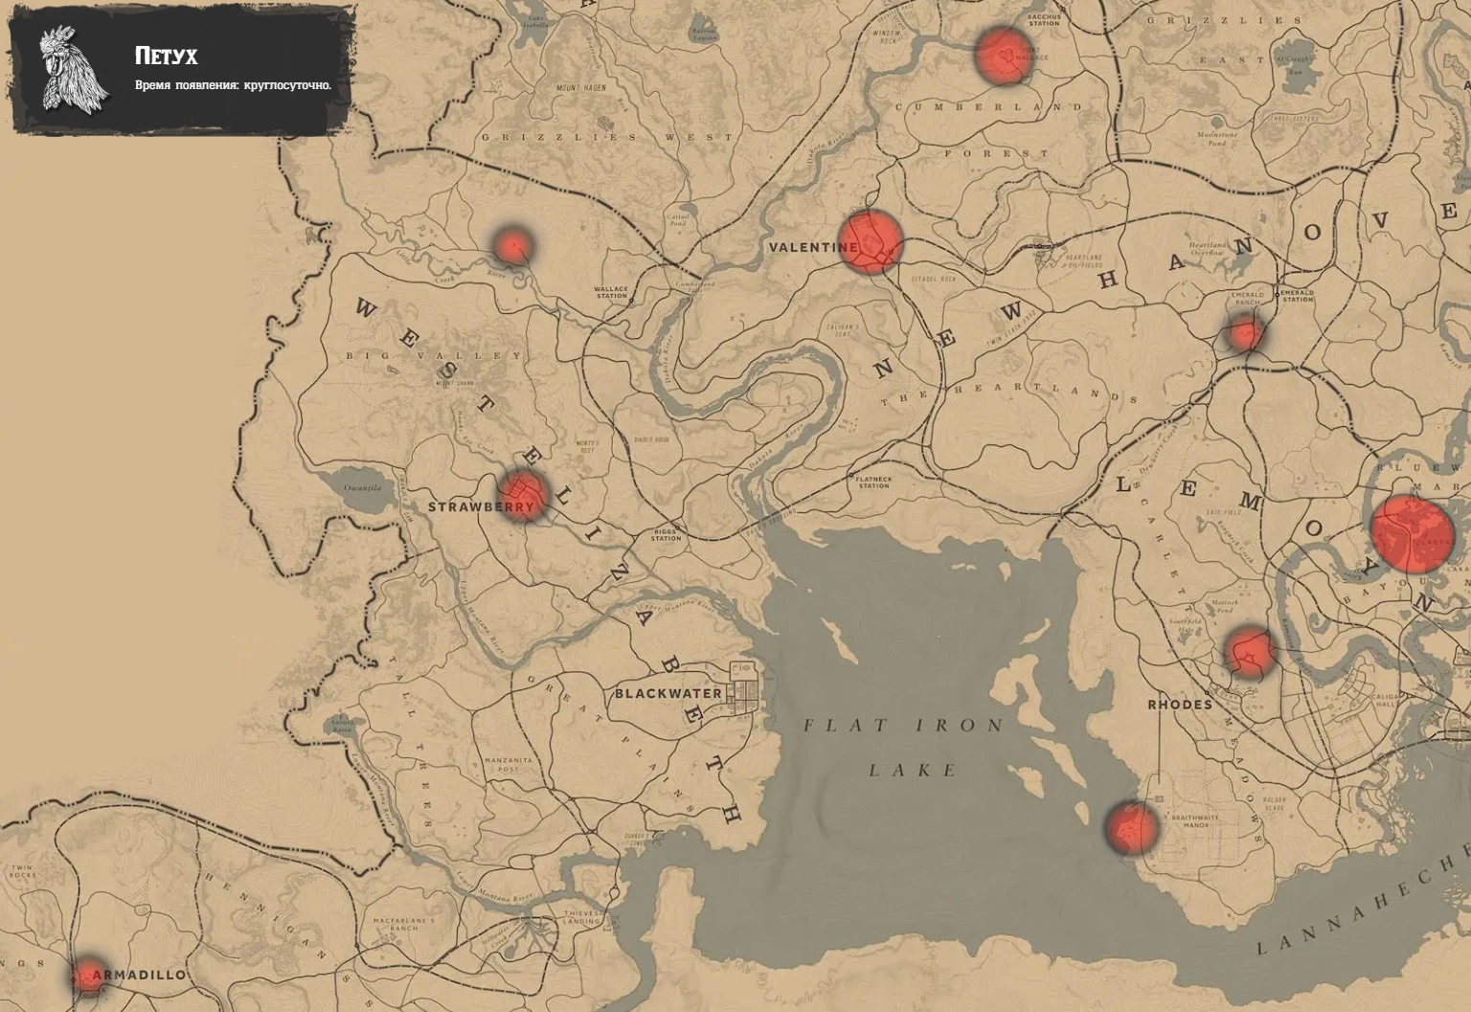Click the Twin Rocks label
The height and width of the screenshot is (1012, 1471).
click(22, 872)
